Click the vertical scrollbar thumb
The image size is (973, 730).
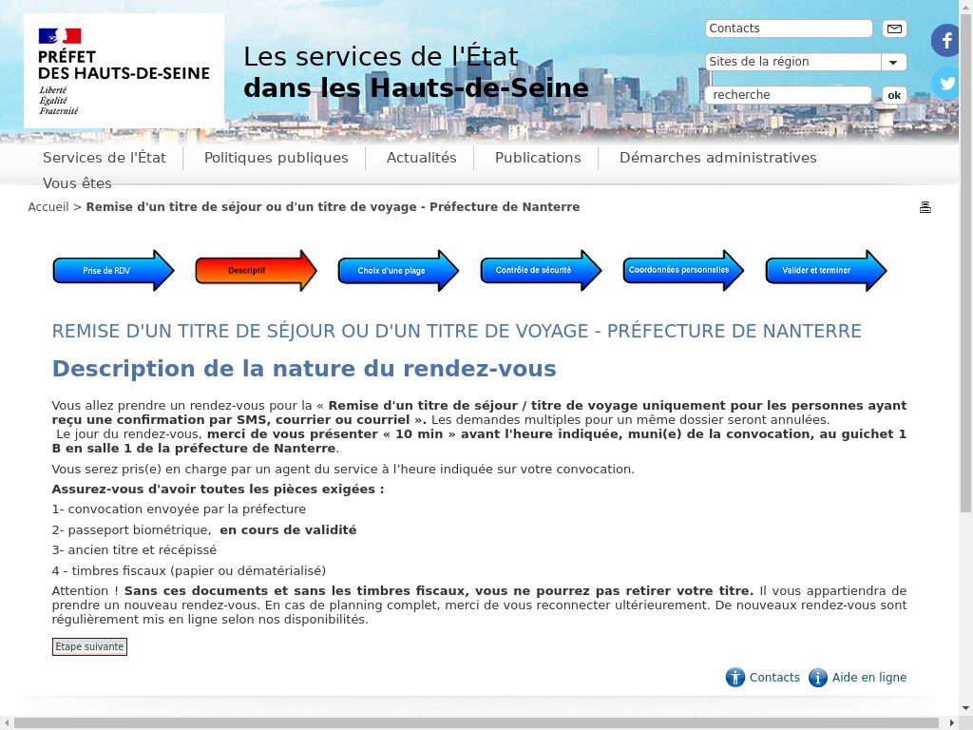click(x=965, y=262)
